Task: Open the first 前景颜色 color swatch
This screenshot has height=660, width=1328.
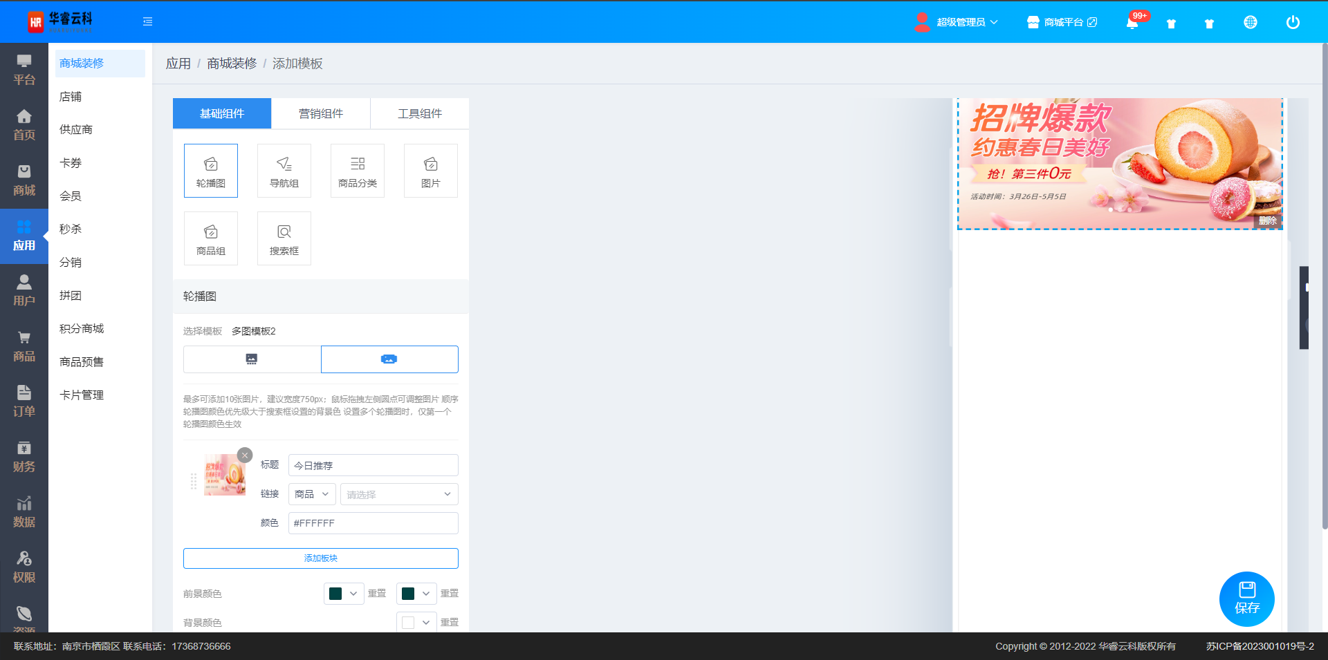Action: pyautogui.click(x=343, y=594)
